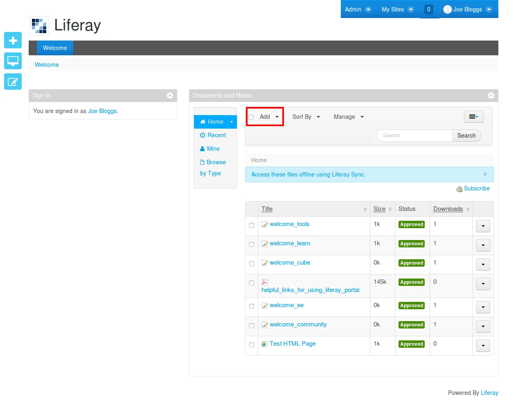This screenshot has height=401, width=527.
Task: Open the welcome_learn document link
Action: 290,243
